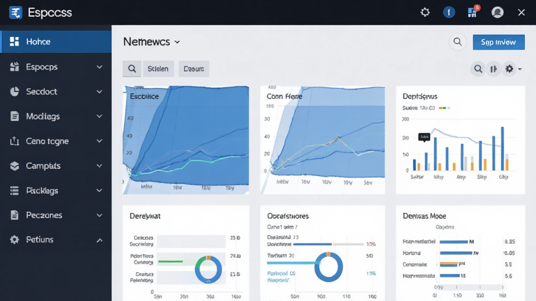Click the Camptls layers icon
This screenshot has width=536, height=301.
click(x=14, y=166)
